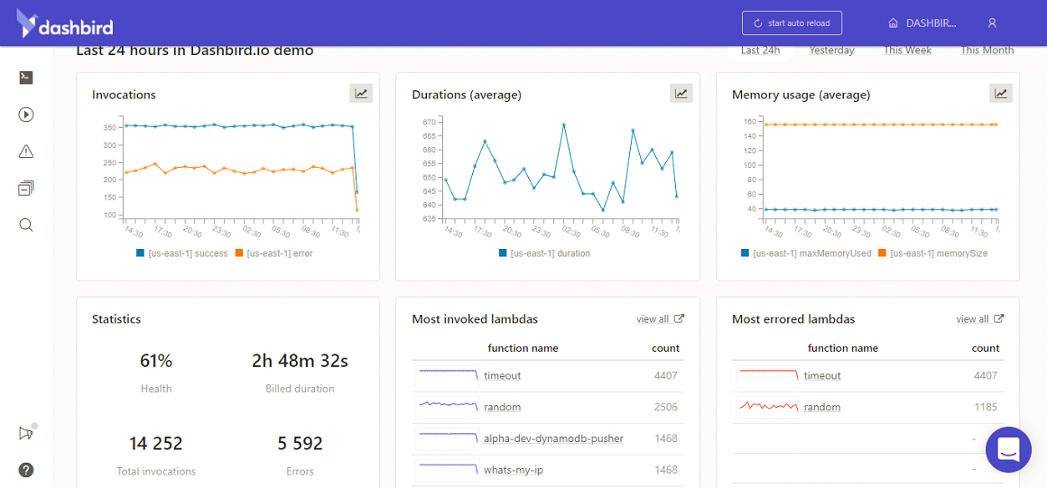Click the Dashbird logo in the header
Viewport: 1047px width, 488px height.
(x=65, y=26)
